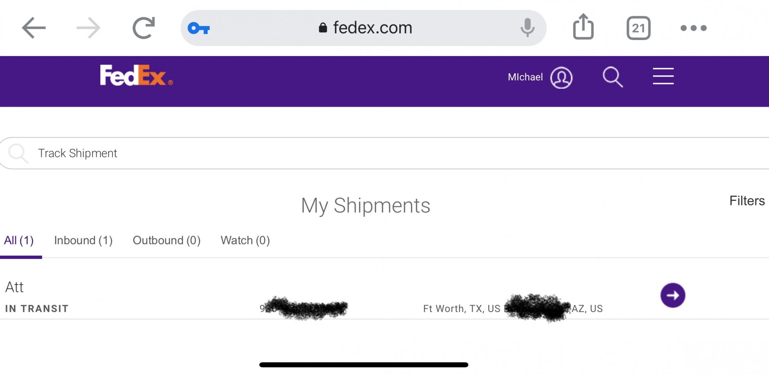Open the browser share sheet
The height and width of the screenshot is (375, 769).
coord(583,27)
